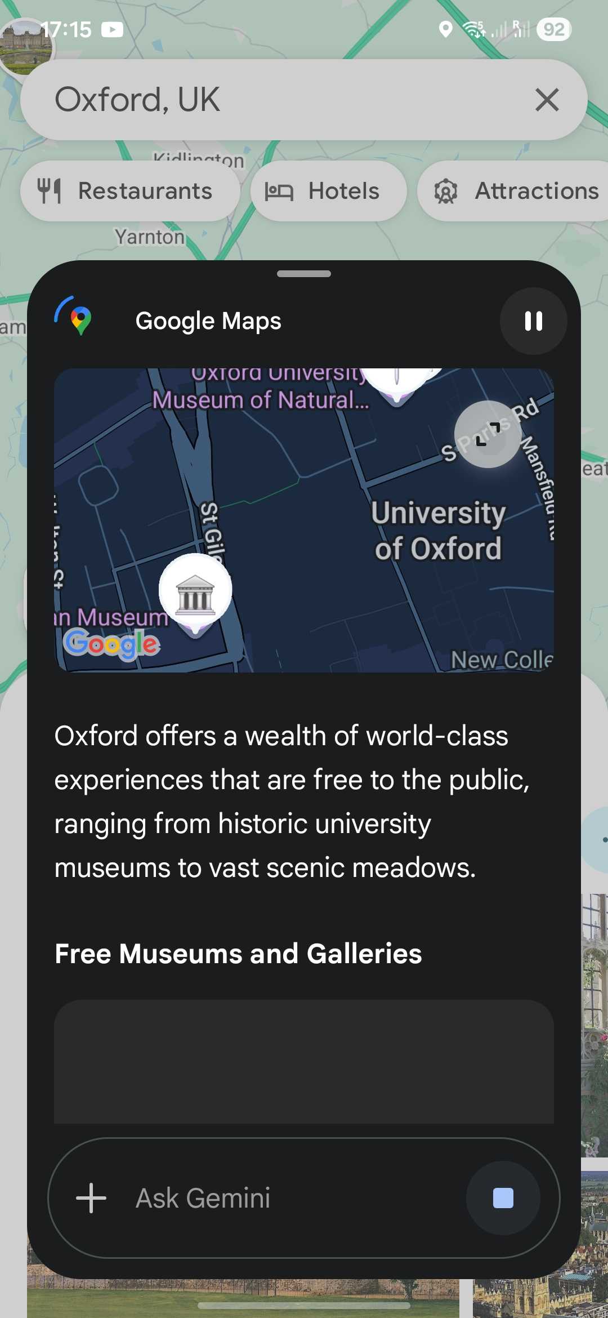Select the Attractions category chip
608x1318 pixels.
(515, 191)
